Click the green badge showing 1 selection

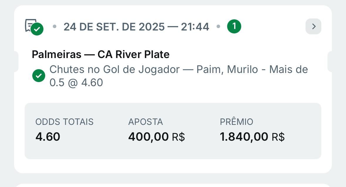(x=234, y=27)
